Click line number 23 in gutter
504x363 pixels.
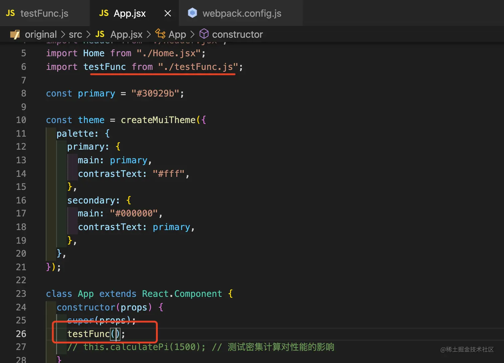click(x=21, y=294)
